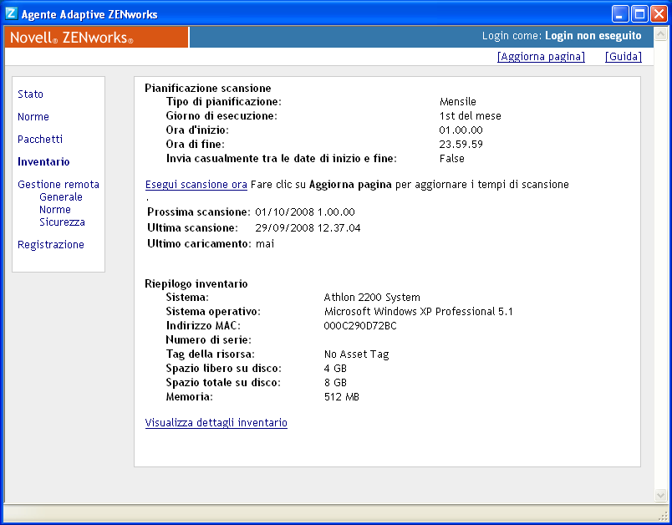The width and height of the screenshot is (672, 525).
Task: Select the end time '23.59.59'
Action: (461, 144)
